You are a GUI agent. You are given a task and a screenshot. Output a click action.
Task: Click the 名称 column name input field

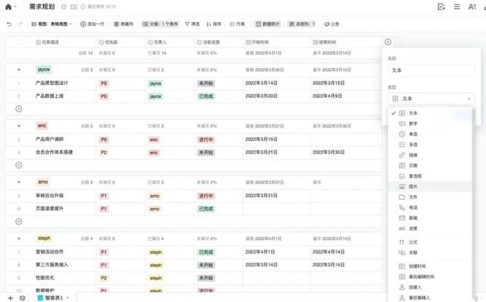431,71
